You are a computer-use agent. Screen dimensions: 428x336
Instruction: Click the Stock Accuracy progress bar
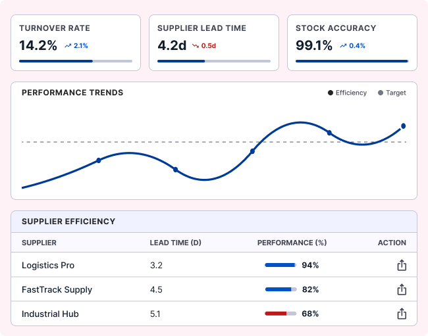point(352,61)
